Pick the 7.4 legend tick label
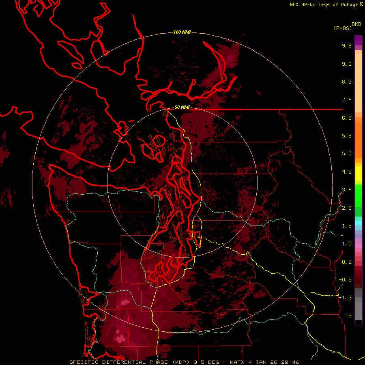 [x=347, y=100]
